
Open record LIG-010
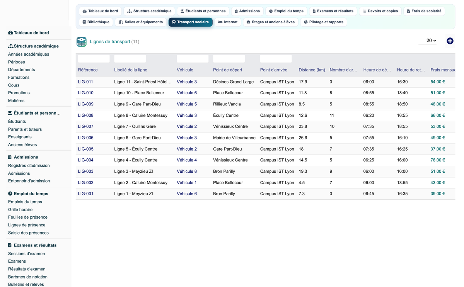[x=85, y=93]
